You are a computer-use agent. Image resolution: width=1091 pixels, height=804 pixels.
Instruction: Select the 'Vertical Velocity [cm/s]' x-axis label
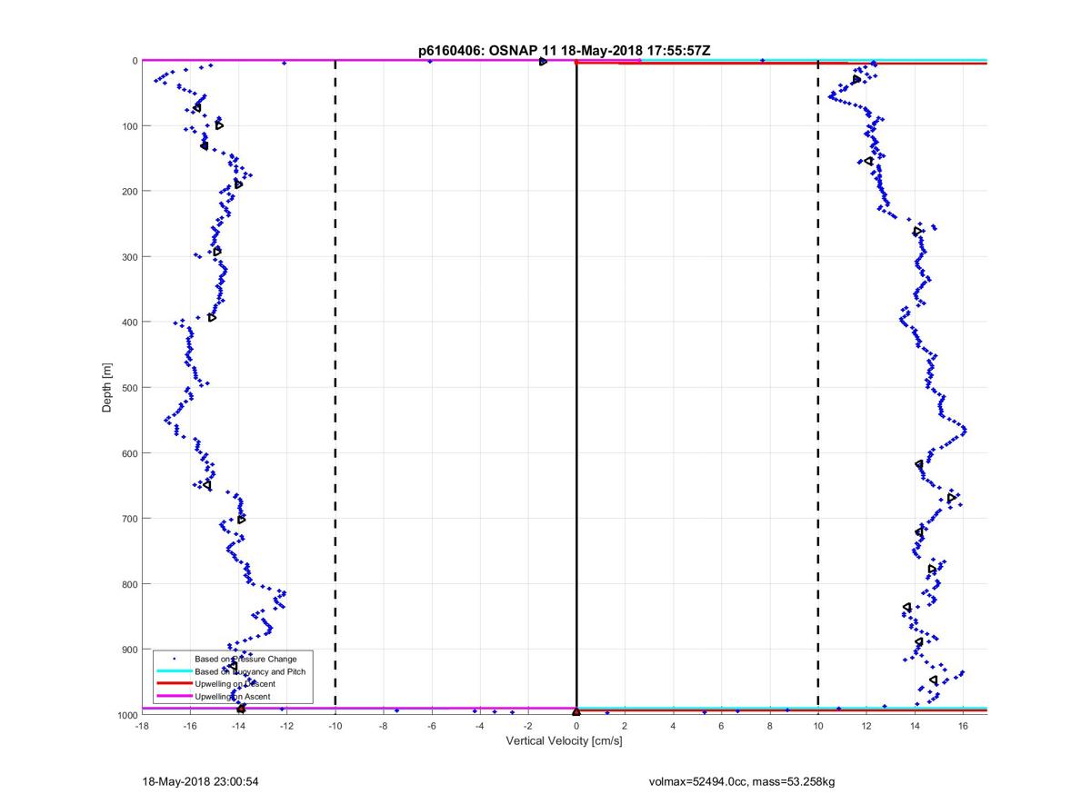[564, 741]
